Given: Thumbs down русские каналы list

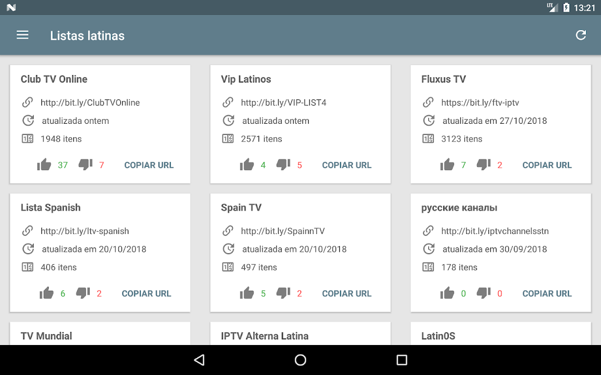Looking at the screenshot, I should 484,293.
